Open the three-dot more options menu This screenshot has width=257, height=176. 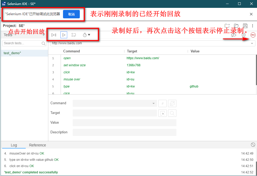[253, 26]
